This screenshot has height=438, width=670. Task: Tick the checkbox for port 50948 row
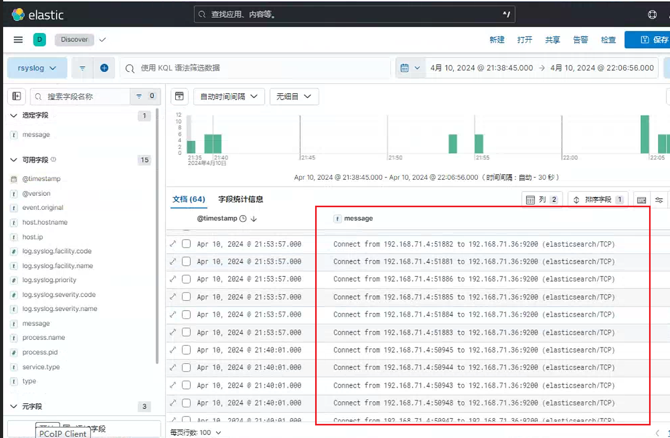pyautogui.click(x=186, y=403)
